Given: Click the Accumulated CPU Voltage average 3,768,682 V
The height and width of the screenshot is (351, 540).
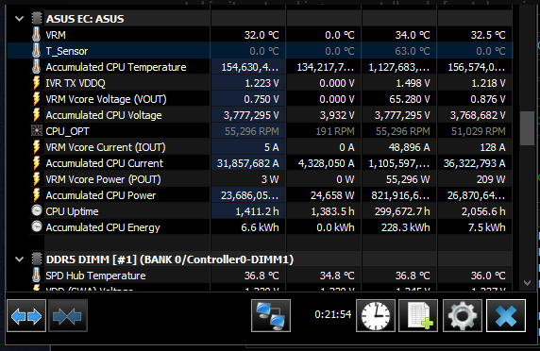Looking at the screenshot, I should pyautogui.click(x=478, y=115).
